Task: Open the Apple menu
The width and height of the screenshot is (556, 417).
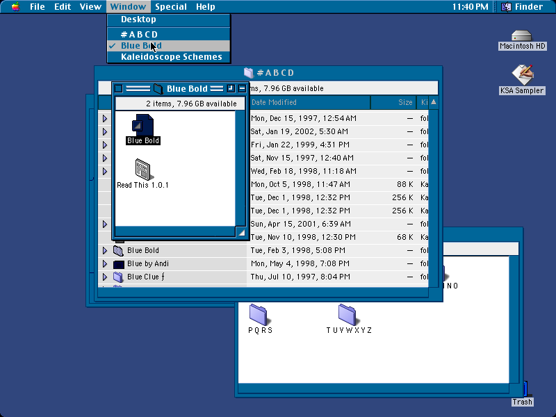Action: 15,6
